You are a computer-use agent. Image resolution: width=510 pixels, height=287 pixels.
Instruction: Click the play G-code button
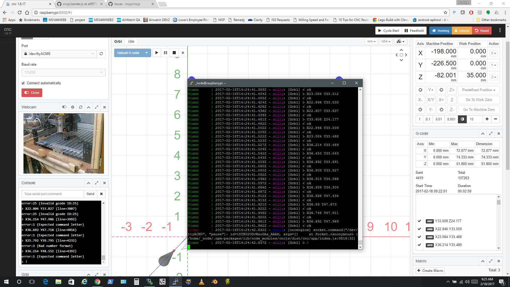[x=157, y=53]
